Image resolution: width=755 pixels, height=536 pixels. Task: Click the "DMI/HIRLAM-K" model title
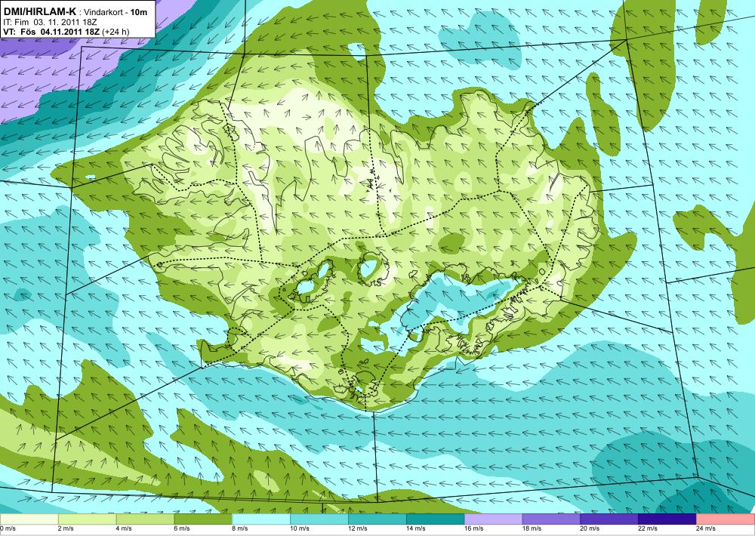[x=40, y=12]
